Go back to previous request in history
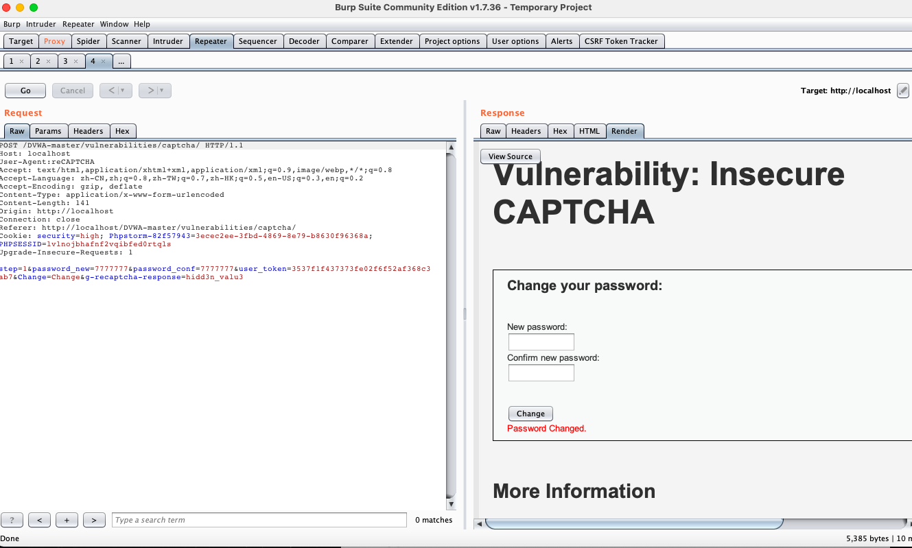This screenshot has width=912, height=548. click(x=111, y=91)
